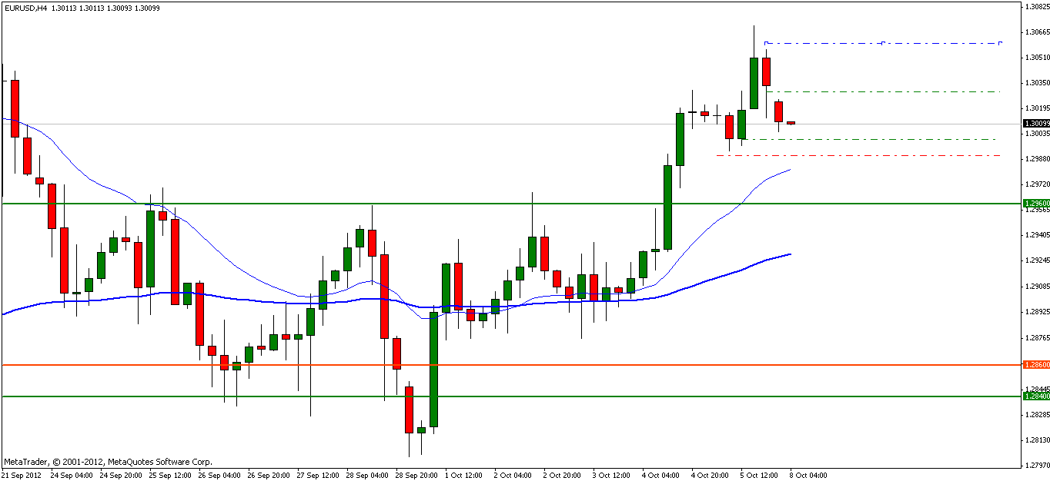Click the green 1.28400 price label
This screenshot has width=1050, height=481.
pyautogui.click(x=1036, y=396)
